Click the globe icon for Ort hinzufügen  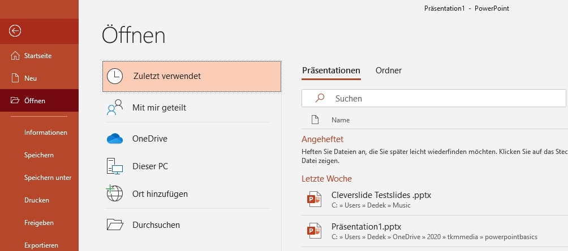[114, 193]
